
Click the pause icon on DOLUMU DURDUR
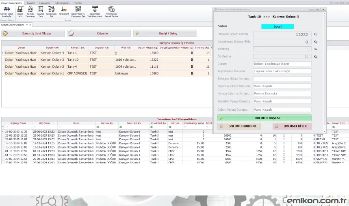tap(221, 126)
